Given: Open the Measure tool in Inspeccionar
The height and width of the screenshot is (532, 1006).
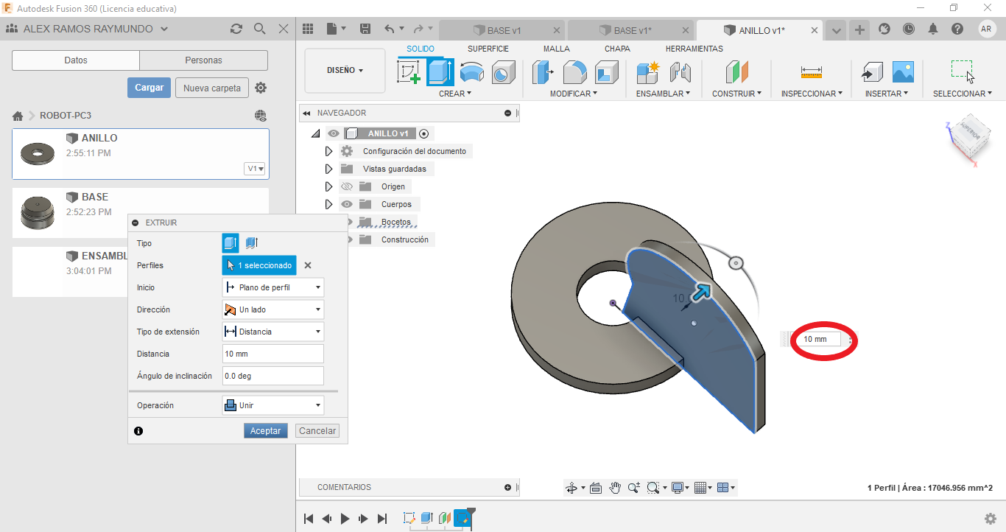Looking at the screenshot, I should pos(811,72).
